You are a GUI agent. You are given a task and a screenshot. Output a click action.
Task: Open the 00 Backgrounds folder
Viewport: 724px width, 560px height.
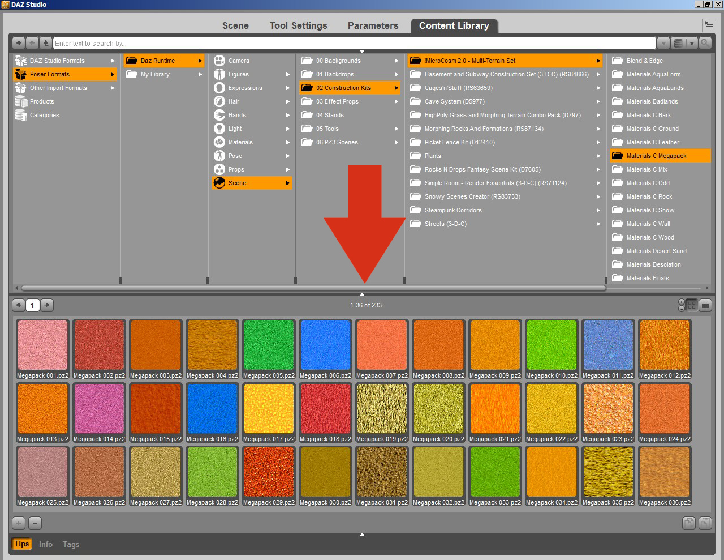coord(350,61)
